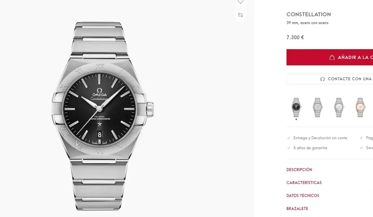This screenshot has height=217, width=373.
Task: Click the Omega symbol in contact button
Action: 322,79
